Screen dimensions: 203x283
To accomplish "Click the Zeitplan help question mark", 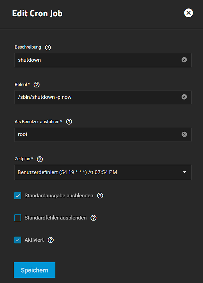I will click(40, 159).
